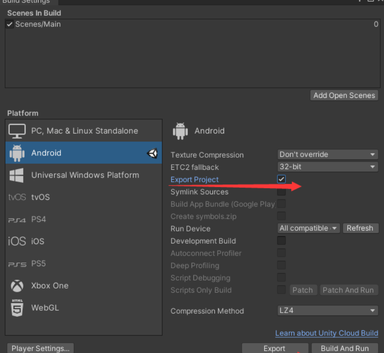The image size is (384, 353).
Task: Click Add Open Scenes button
Action: (x=344, y=95)
